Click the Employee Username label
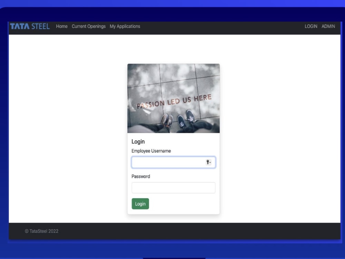Image resolution: width=345 pixels, height=259 pixels. [x=151, y=151]
